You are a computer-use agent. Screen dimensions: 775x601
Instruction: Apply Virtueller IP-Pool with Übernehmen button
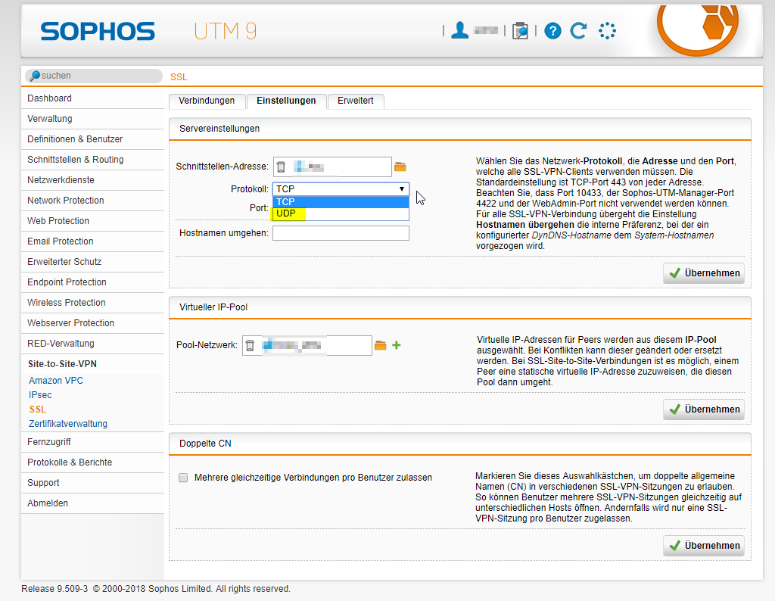click(x=704, y=409)
